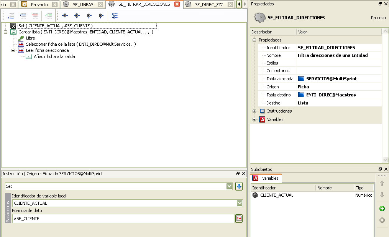Screen dimensions: 389x237
Task: Expand the Variables node in properties
Action: pos(254,119)
